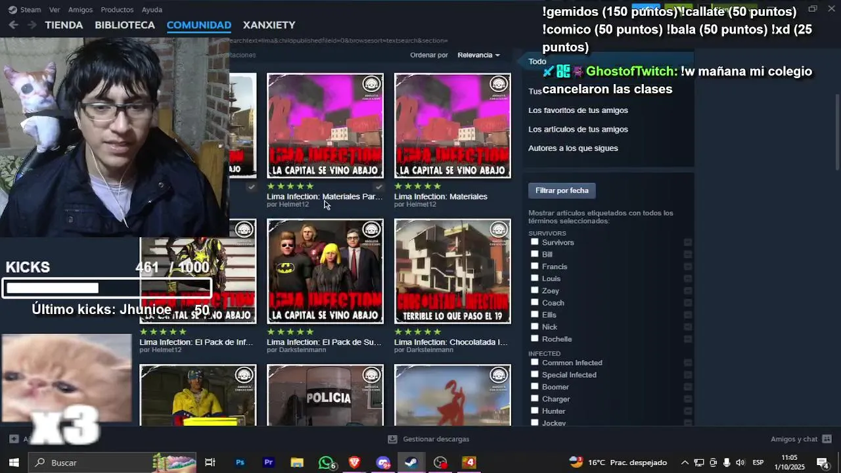Show Los artículos de tus amigos

[x=578, y=129]
